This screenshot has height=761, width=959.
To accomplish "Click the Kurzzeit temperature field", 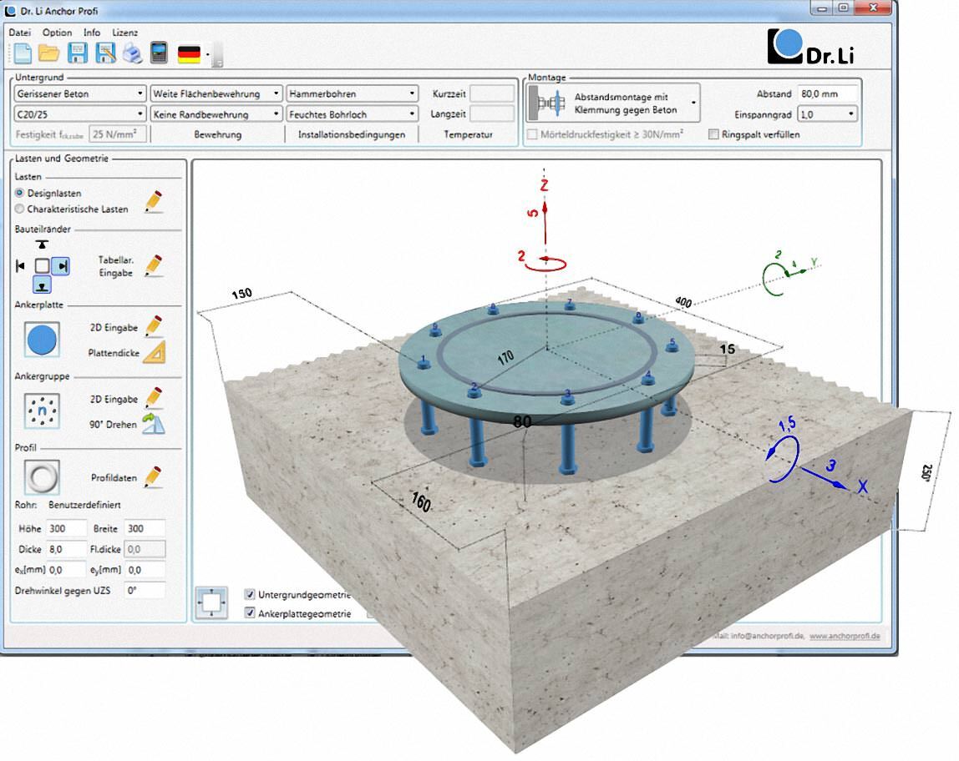I will (x=492, y=93).
